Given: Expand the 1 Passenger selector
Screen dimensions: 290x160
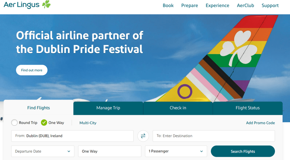Looking at the screenshot, I should (x=176, y=151).
